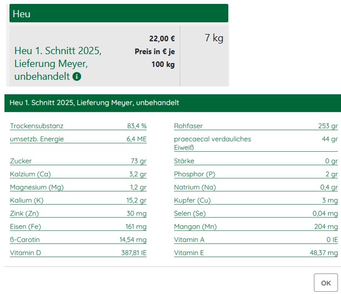Viewport: 341px width, 294px height.
Task: Click the Phosphor (P) label
Action: coord(194,174)
